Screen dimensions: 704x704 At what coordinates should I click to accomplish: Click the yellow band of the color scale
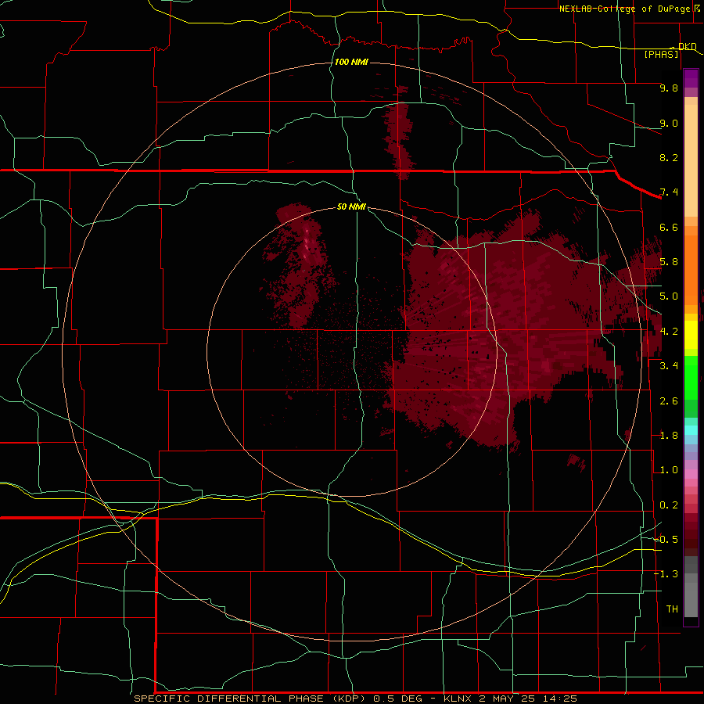pyautogui.click(x=691, y=335)
